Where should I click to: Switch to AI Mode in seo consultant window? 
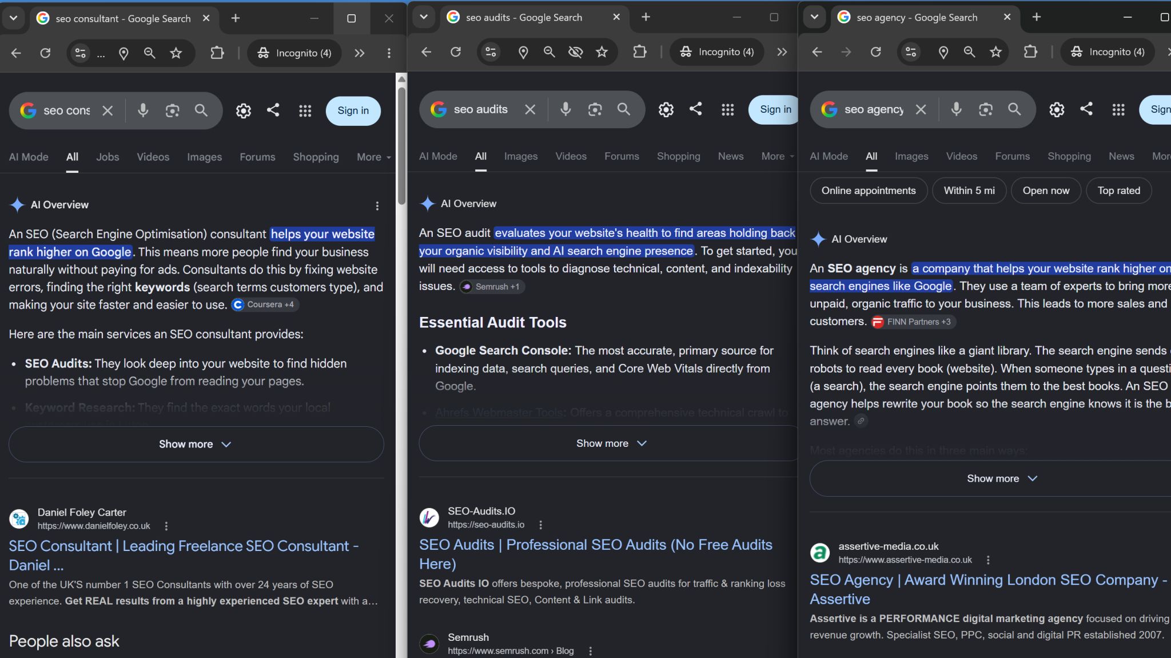(29, 157)
